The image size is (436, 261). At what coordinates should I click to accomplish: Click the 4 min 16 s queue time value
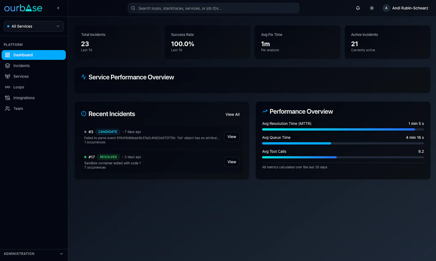[415, 138]
